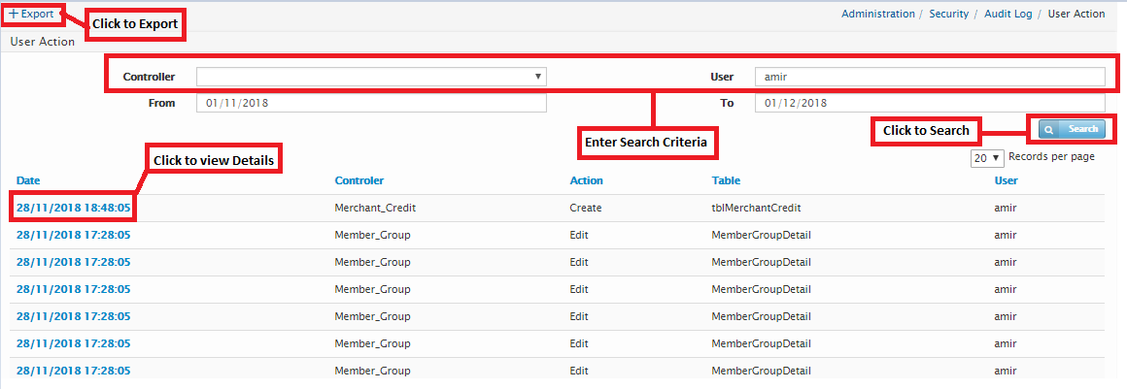Click the Export plus icon
This screenshot has width=1127, height=389.
[x=14, y=15]
